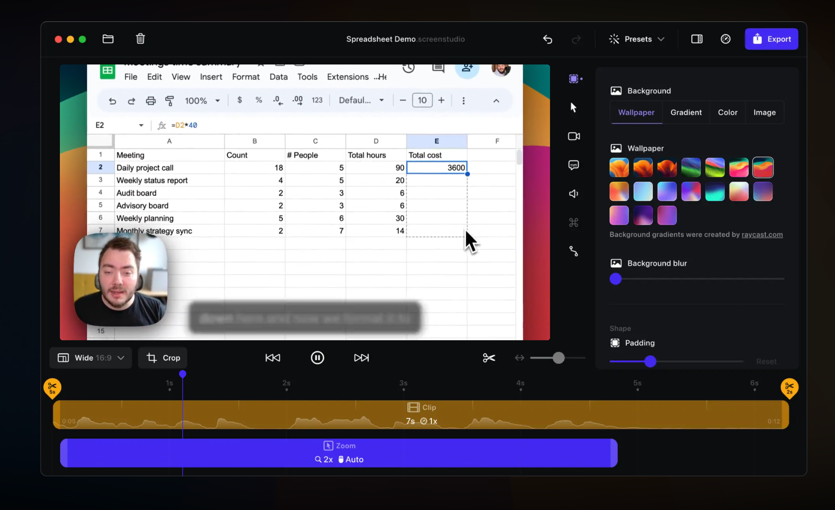Open the cursor settings sidebar icon
The height and width of the screenshot is (510, 835).
tap(573, 107)
